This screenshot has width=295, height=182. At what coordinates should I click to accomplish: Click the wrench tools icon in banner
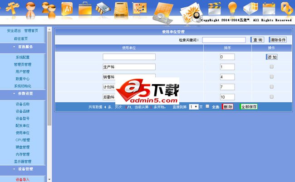point(12,9)
